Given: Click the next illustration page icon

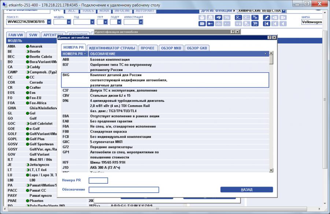Looking at the screenshot, I should pyautogui.click(x=283, y=18).
